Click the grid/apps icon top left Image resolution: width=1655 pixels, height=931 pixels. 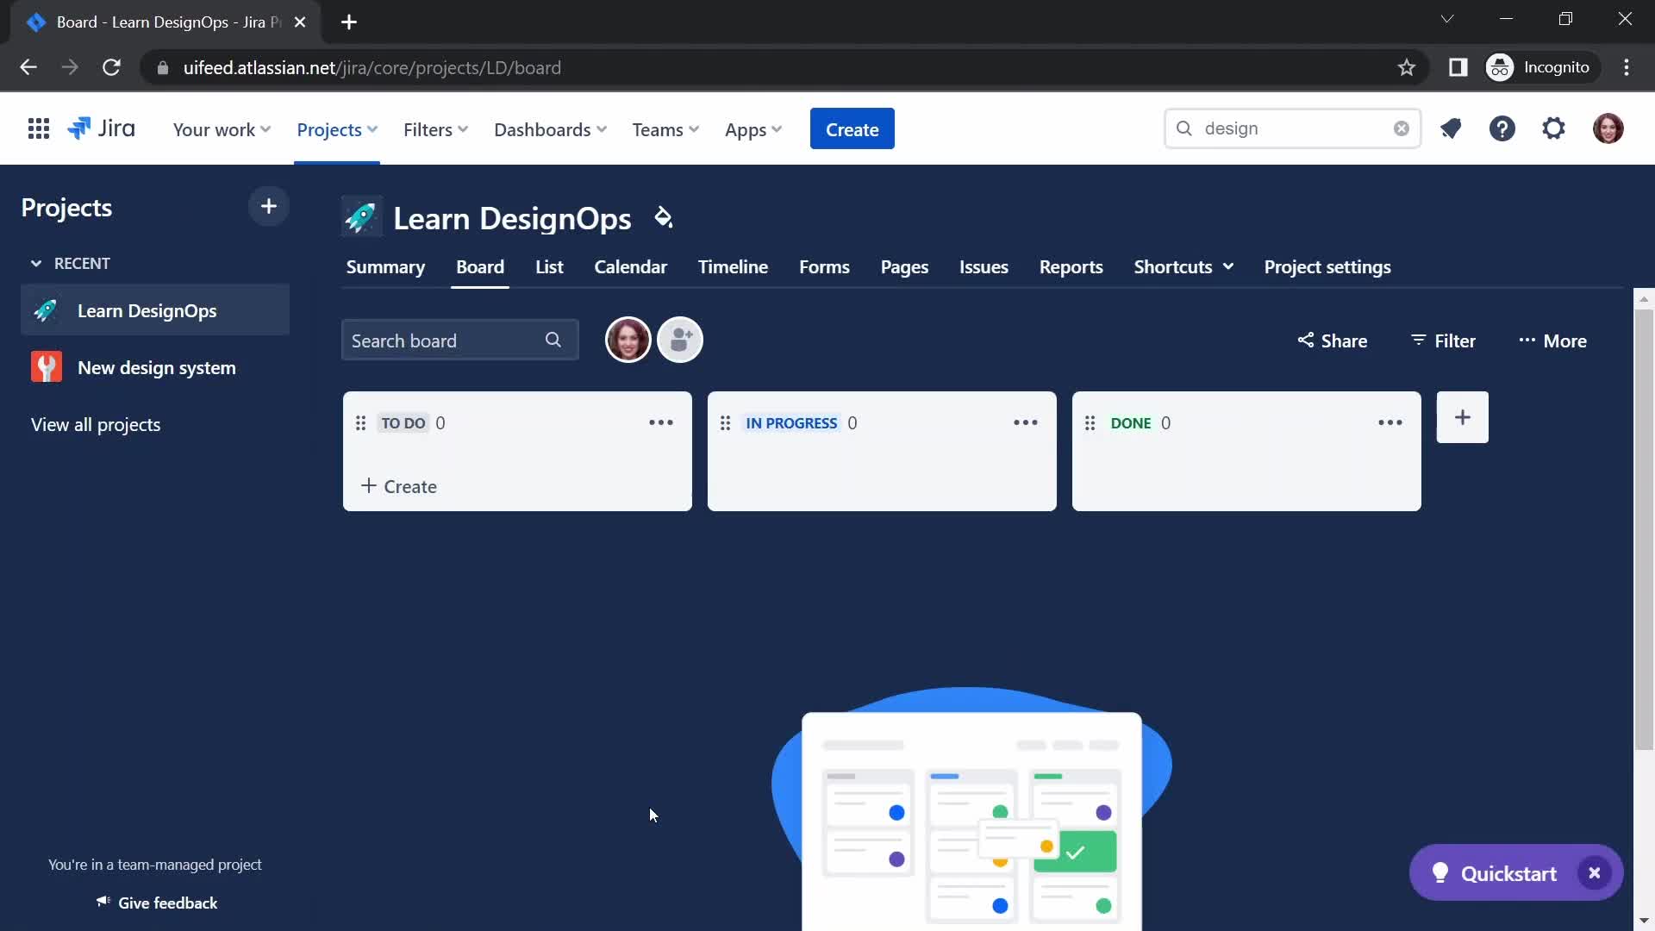point(38,128)
